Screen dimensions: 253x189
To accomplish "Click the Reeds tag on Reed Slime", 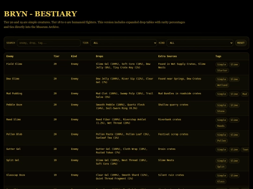I will coord(221,126).
